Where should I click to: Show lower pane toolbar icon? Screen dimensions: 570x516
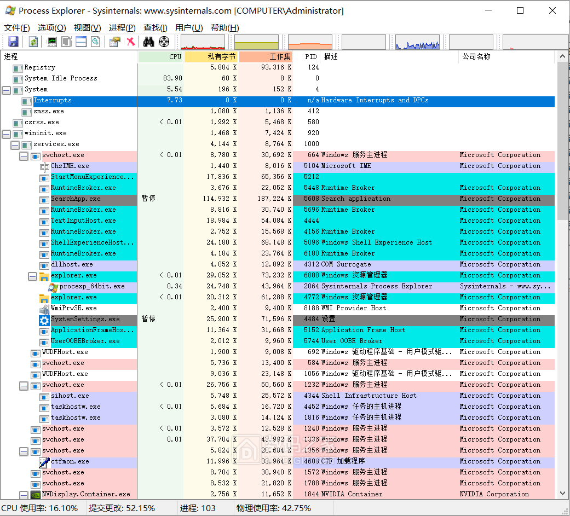coord(81,42)
